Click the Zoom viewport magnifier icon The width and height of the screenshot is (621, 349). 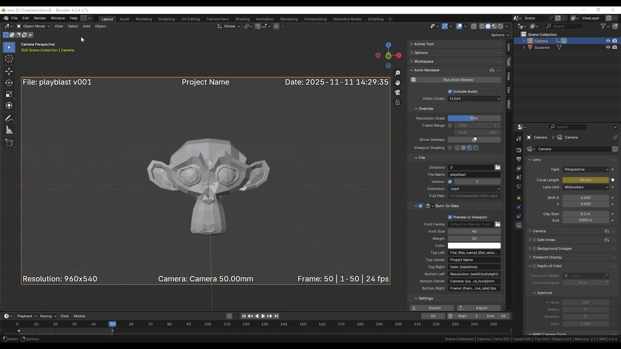398,73
